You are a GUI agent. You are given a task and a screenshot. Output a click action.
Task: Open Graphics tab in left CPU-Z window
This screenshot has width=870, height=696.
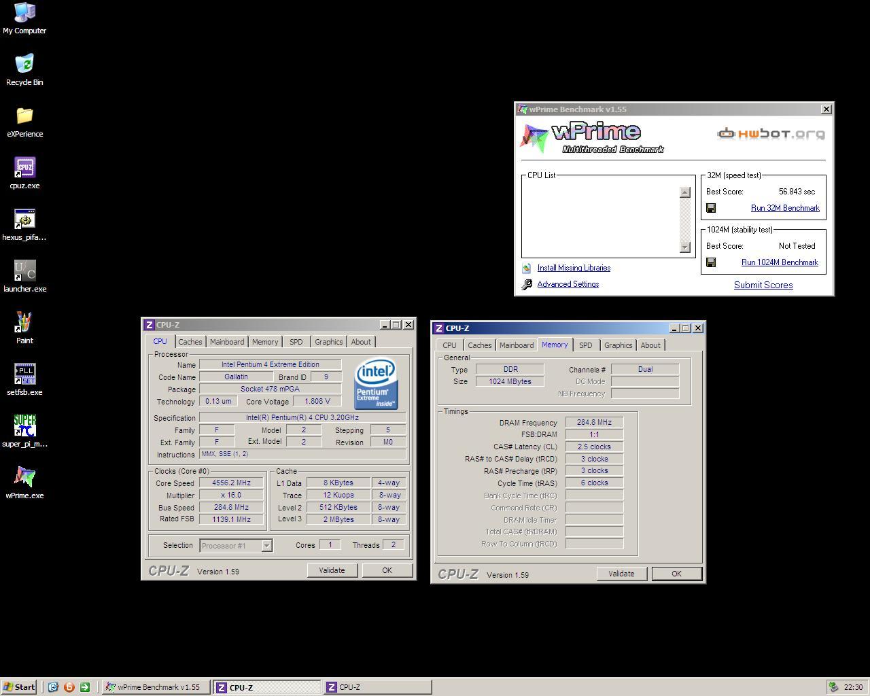tap(329, 342)
